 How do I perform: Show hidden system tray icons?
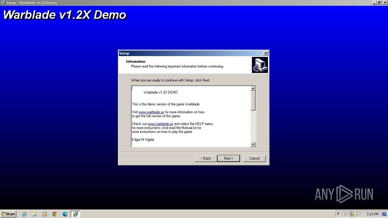[338, 214]
